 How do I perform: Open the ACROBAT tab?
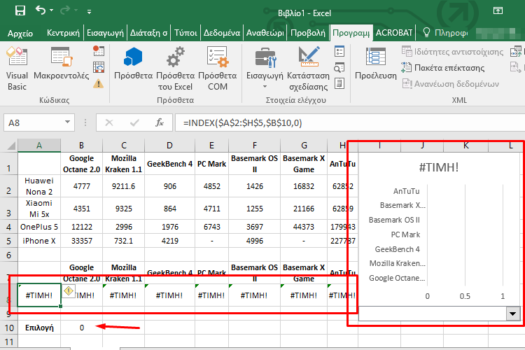pos(394,33)
